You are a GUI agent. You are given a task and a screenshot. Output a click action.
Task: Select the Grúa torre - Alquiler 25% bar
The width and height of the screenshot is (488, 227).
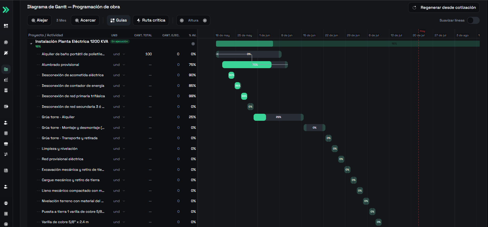(x=278, y=117)
